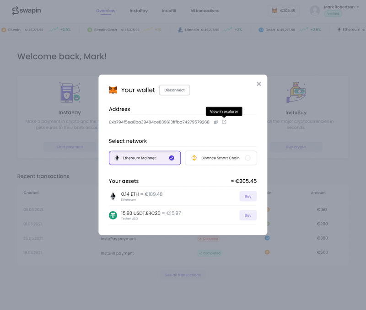Click Bitcoin trend chart in ticker
366x310 pixels.
point(53,30)
